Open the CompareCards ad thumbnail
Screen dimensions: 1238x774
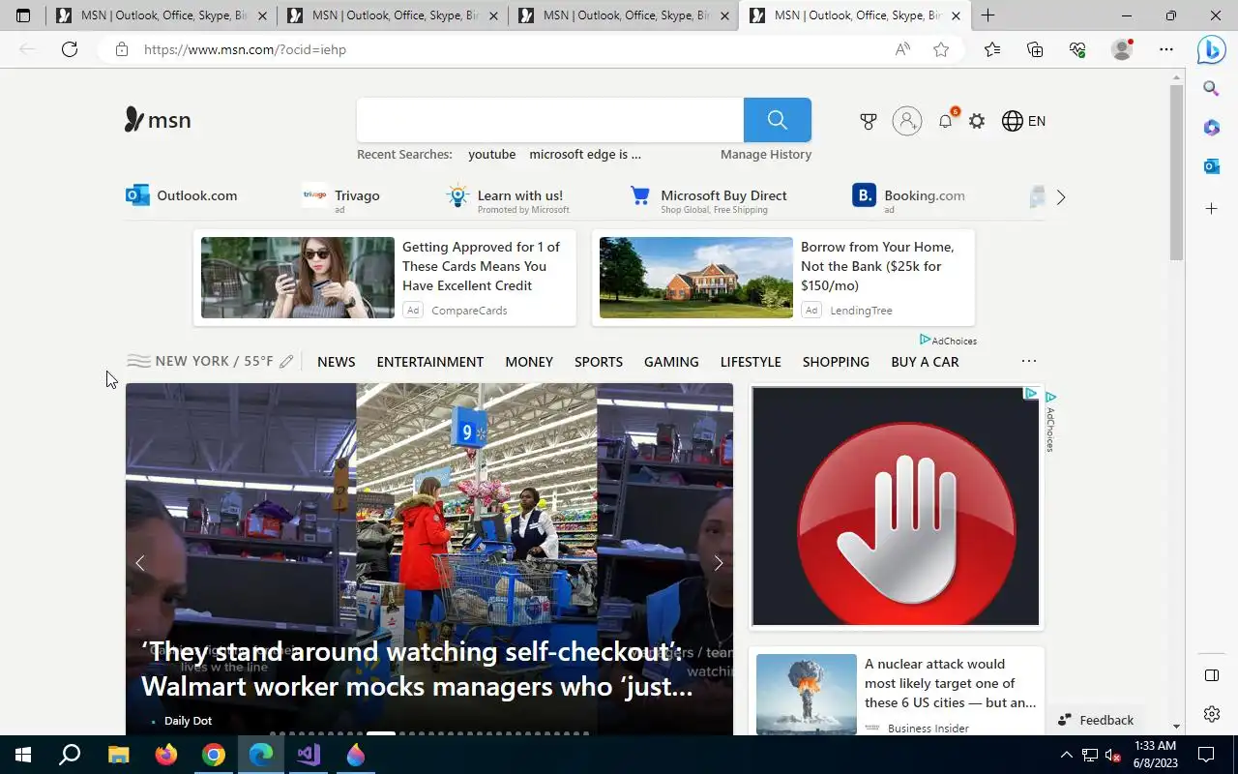(298, 278)
